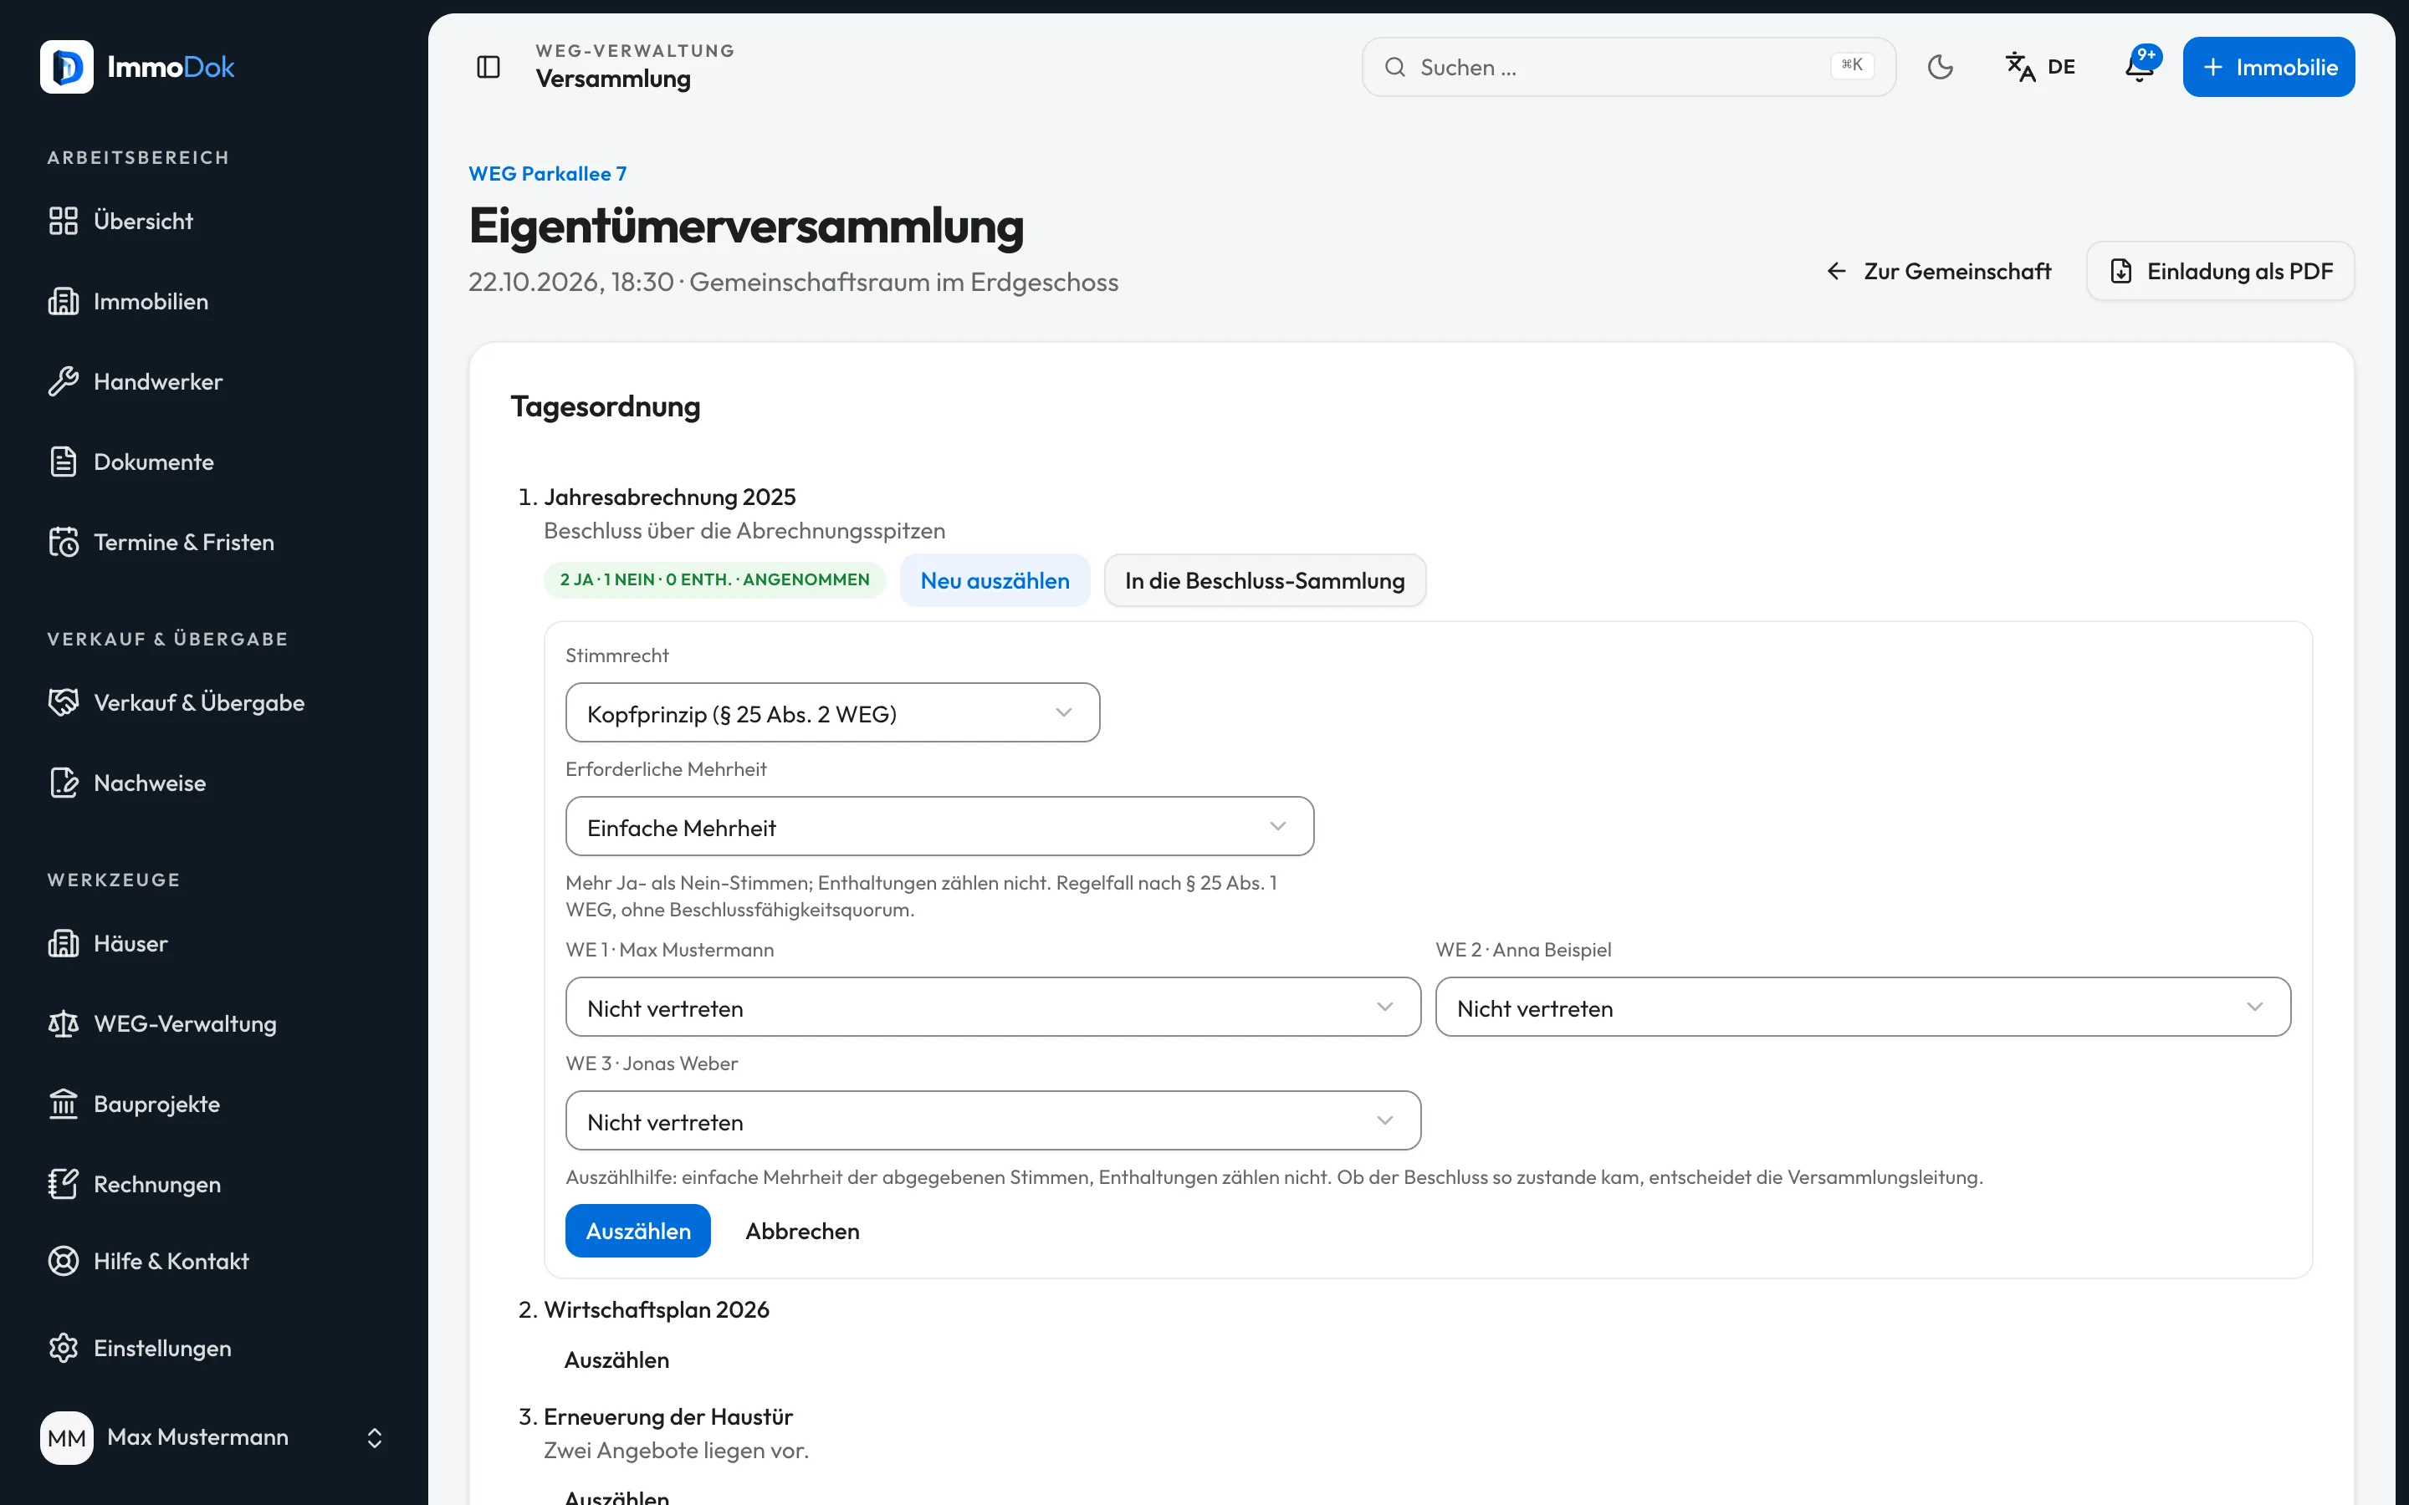Click the Dokumente file icon
2409x1505 pixels.
click(63, 462)
